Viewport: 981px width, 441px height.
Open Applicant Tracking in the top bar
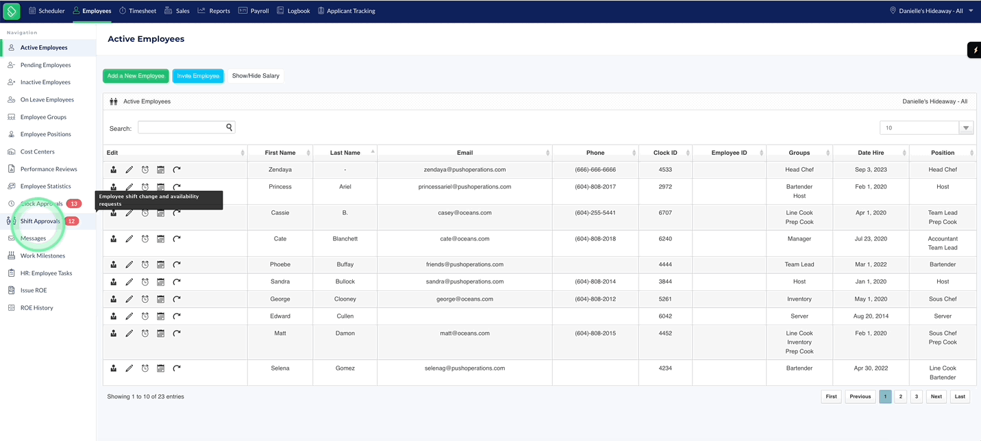(347, 11)
